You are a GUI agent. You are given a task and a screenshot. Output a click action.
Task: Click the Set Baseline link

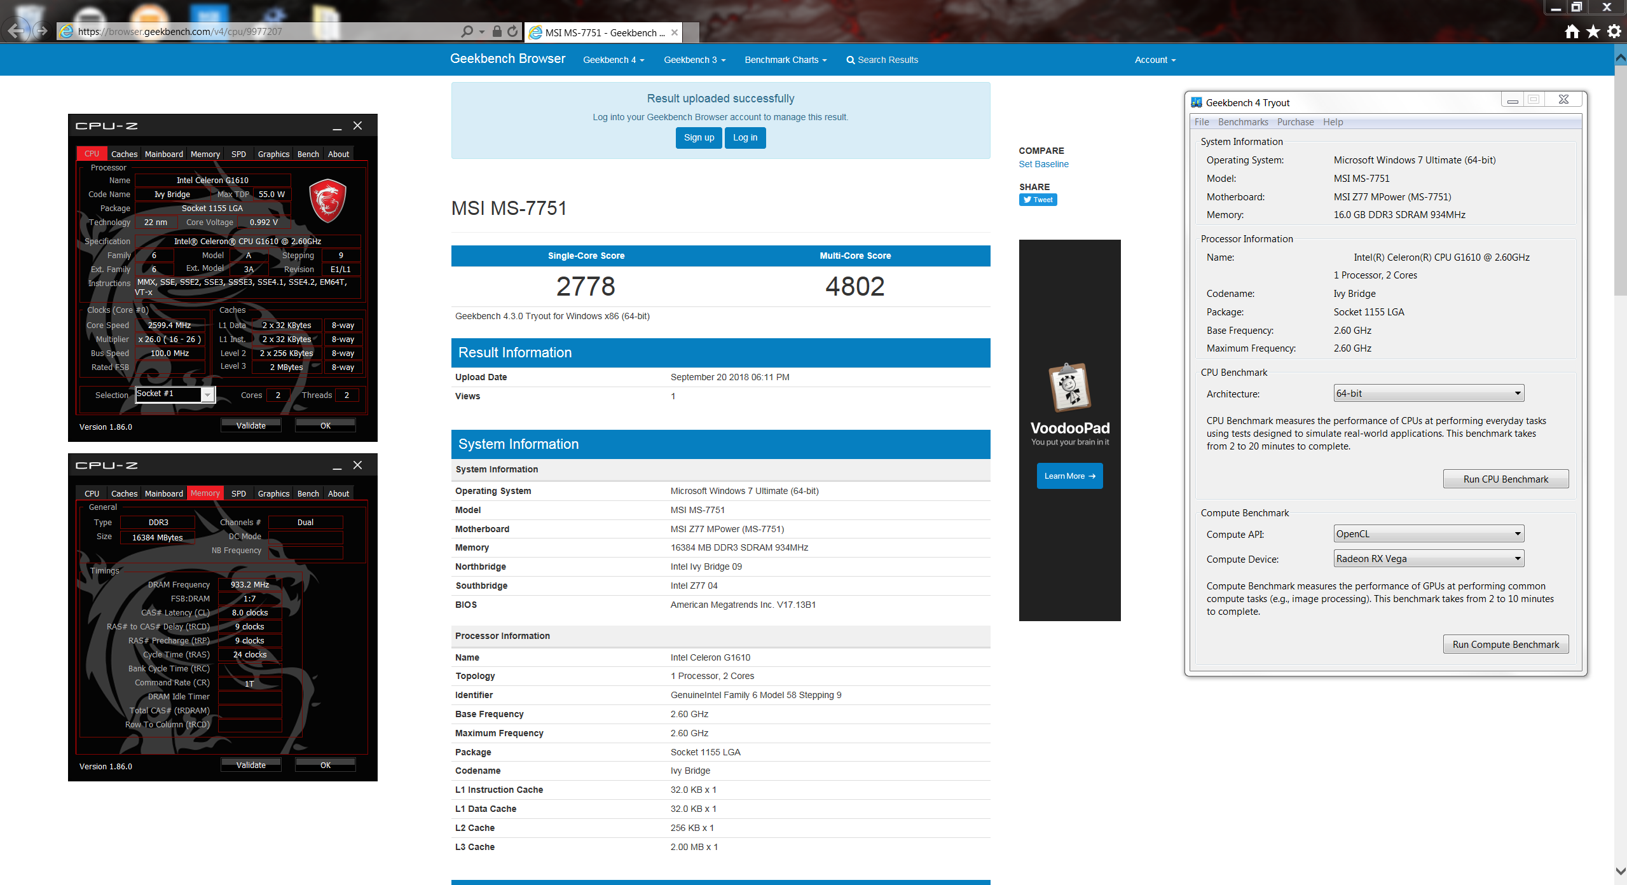(1043, 164)
